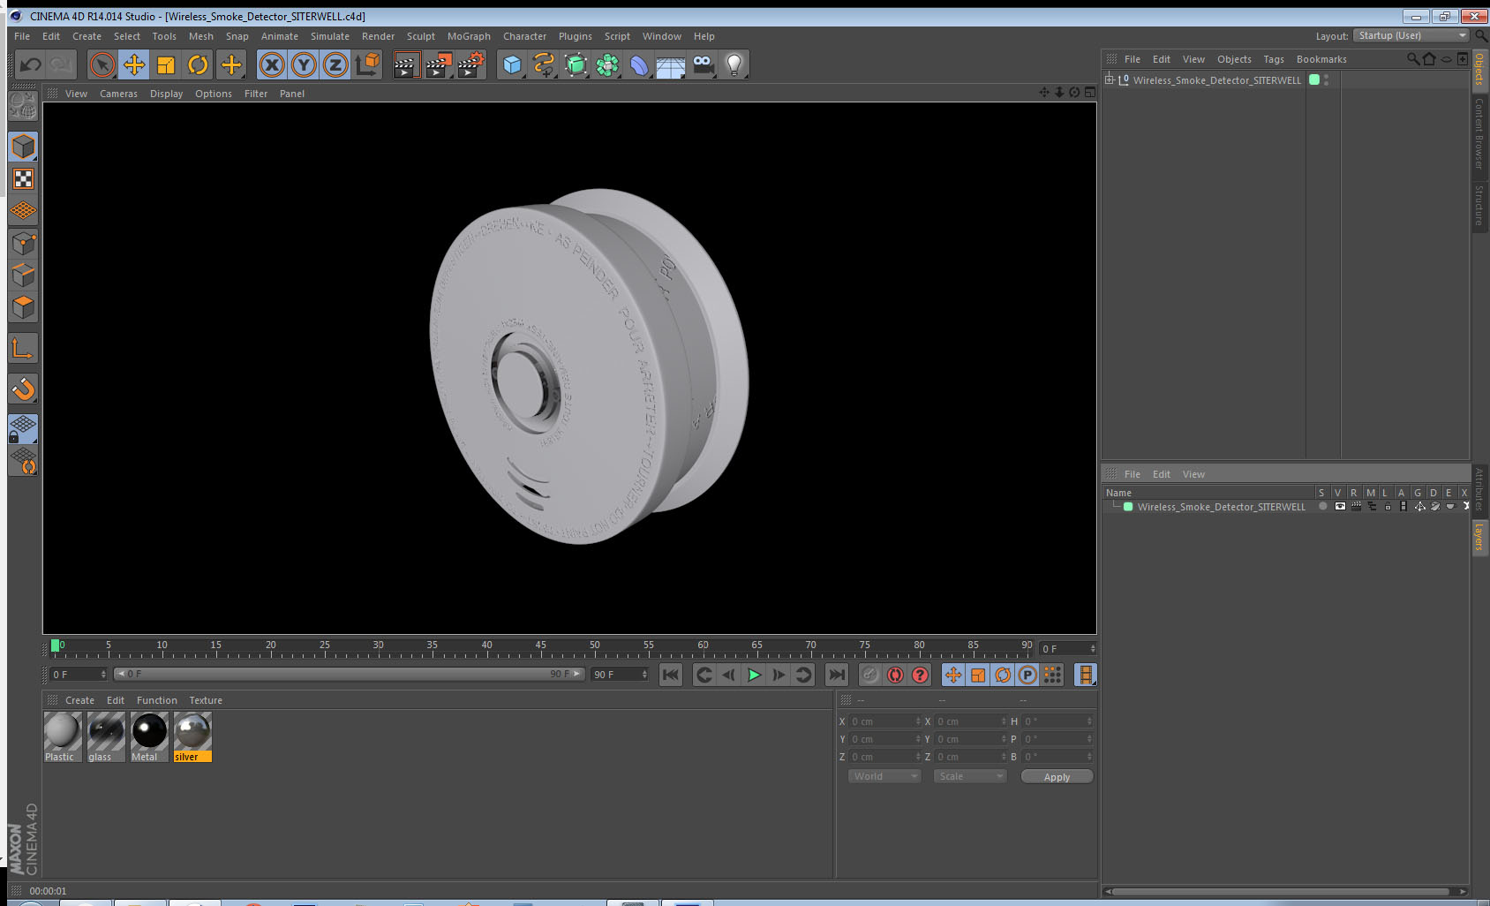Open the material manager Texture menu
This screenshot has width=1490, height=906.
[206, 700]
